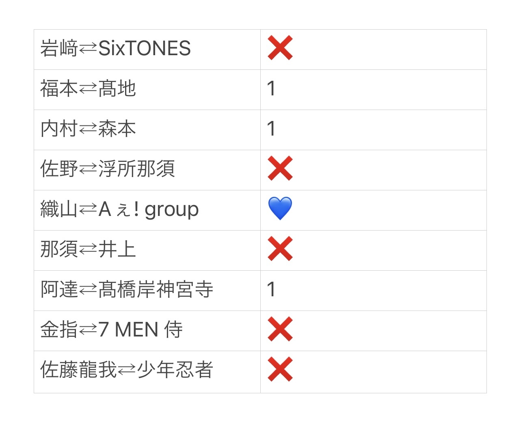Screen dimensions: 521x427
Task: Click the blue heart beside 織山⇄Aぇ! group
Action: pos(280,209)
